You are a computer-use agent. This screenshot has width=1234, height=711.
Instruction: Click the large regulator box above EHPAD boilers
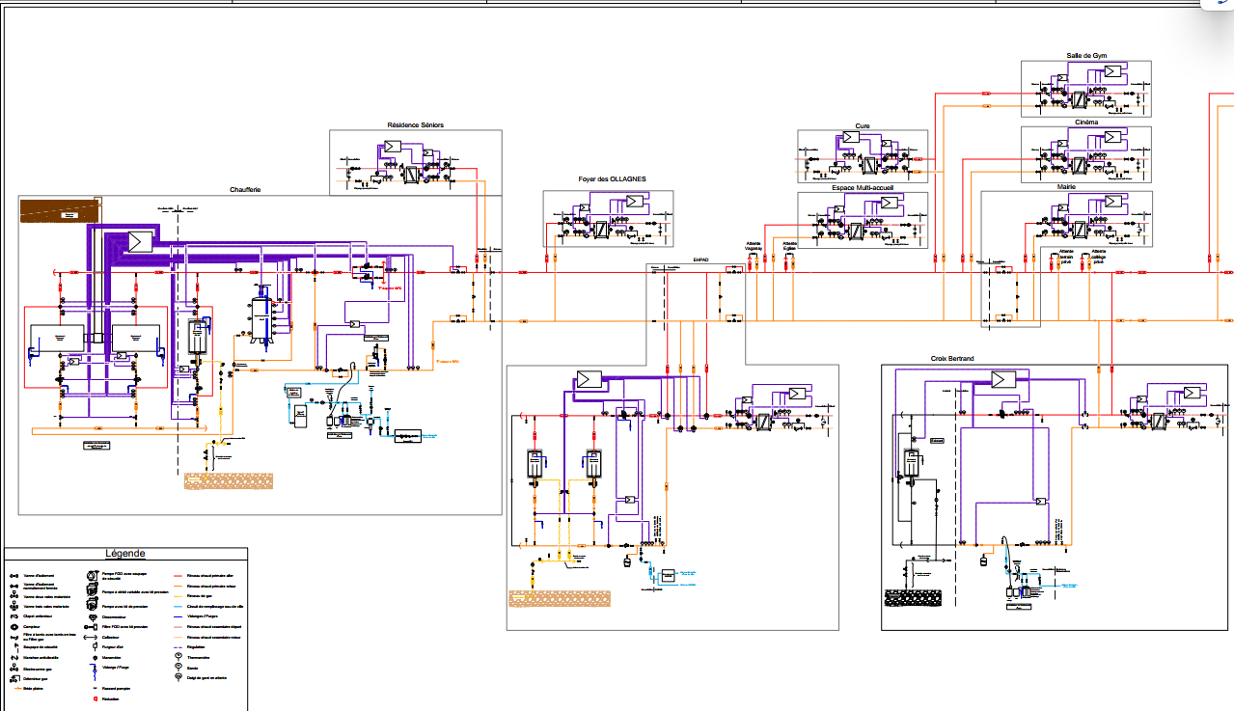[589, 378]
